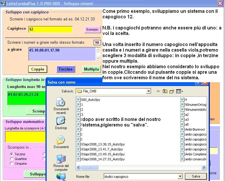Select the file a5
Screen dimensions: 225x181
(185, 124)
